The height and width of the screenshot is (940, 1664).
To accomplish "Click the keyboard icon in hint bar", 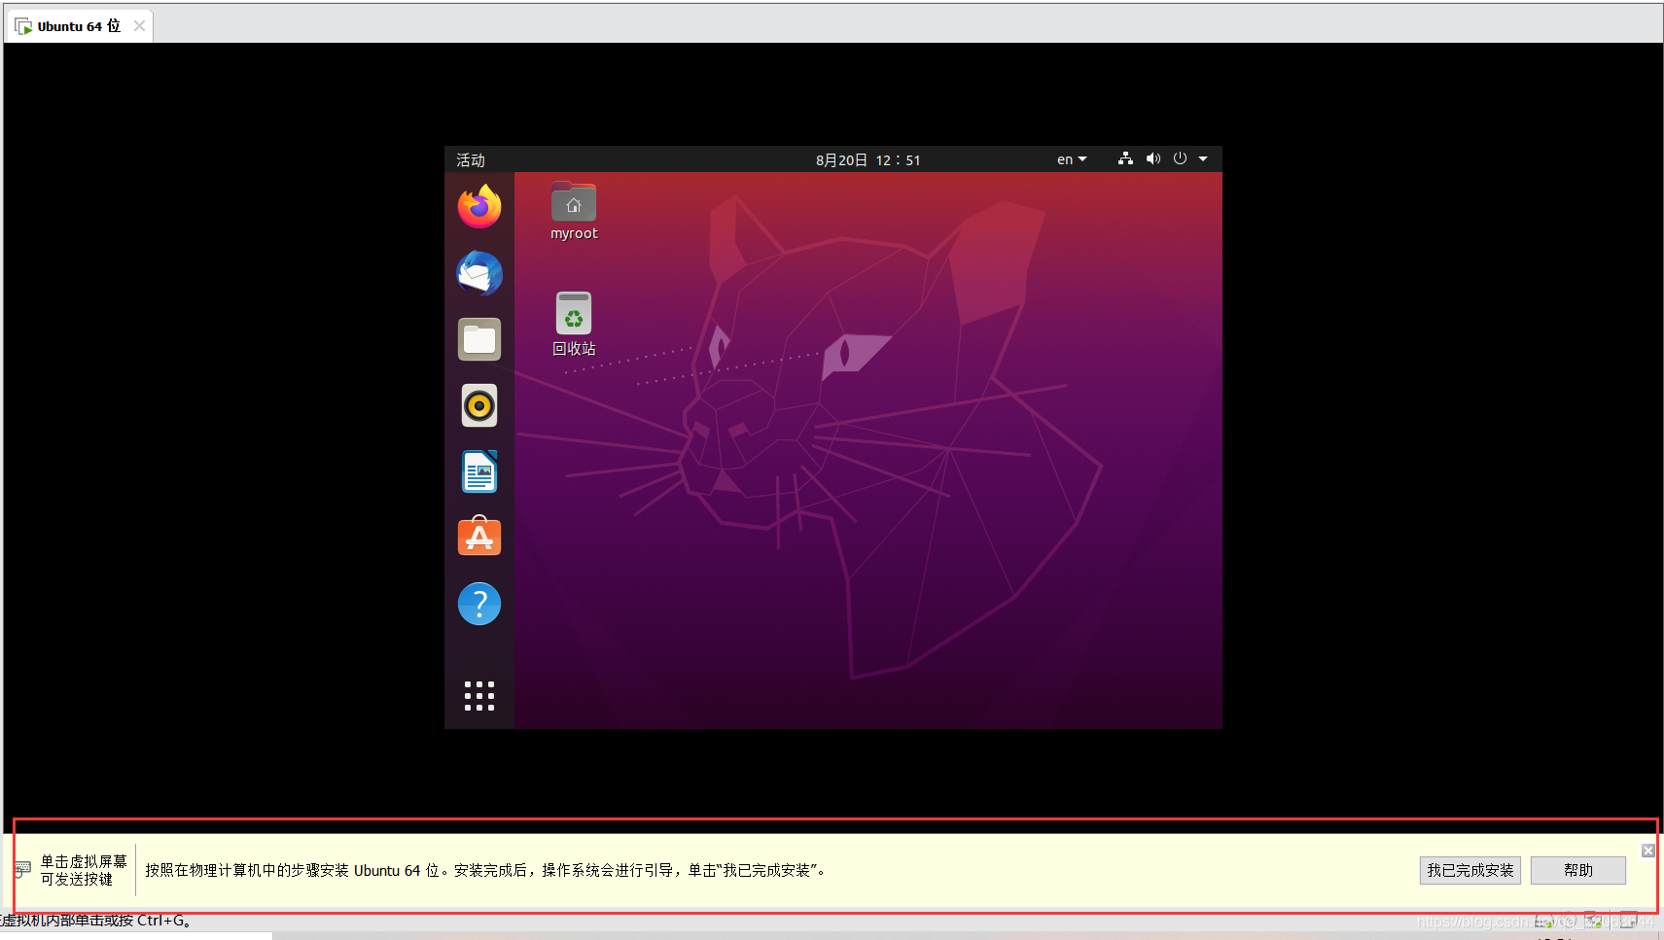I will [22, 869].
